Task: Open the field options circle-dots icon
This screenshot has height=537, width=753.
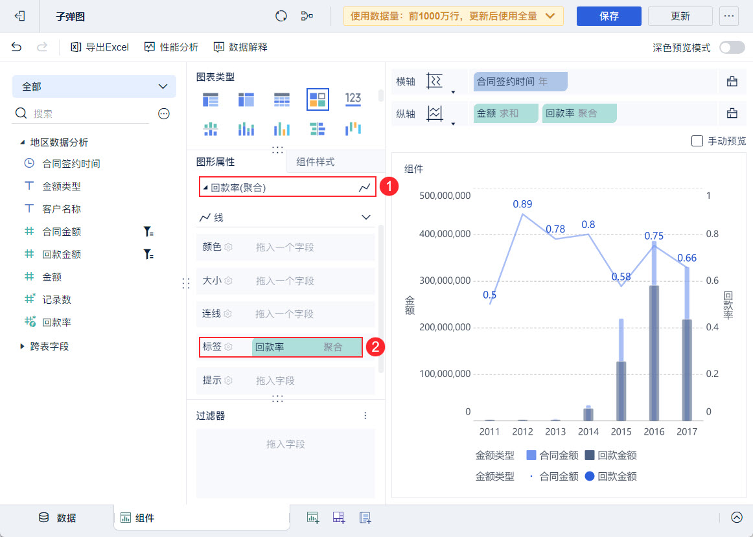Action: (x=164, y=114)
